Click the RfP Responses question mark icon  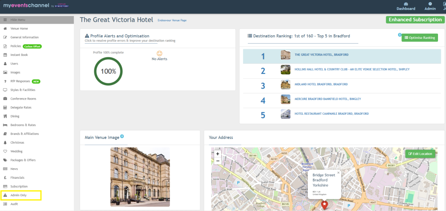5,81
